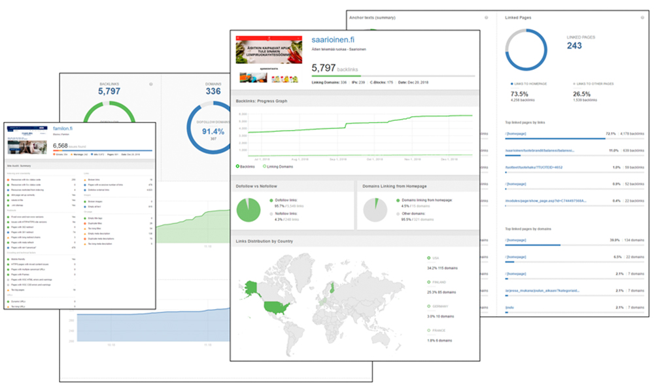Image resolution: width=654 pixels, height=392 pixels.
Task: Click the info icon beside Linked Pages
Action: tap(642, 18)
